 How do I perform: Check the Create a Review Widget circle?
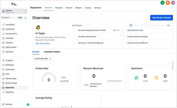pyautogui.click(x=124, y=37)
